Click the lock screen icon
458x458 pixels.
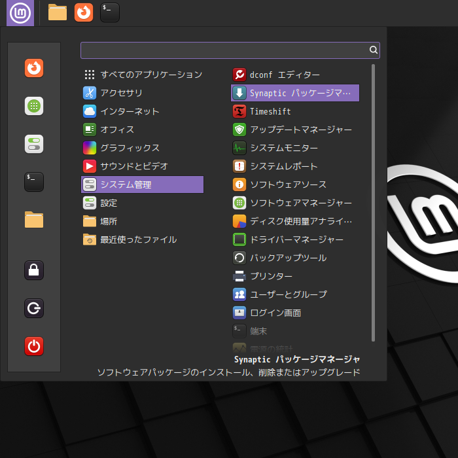coord(34,270)
